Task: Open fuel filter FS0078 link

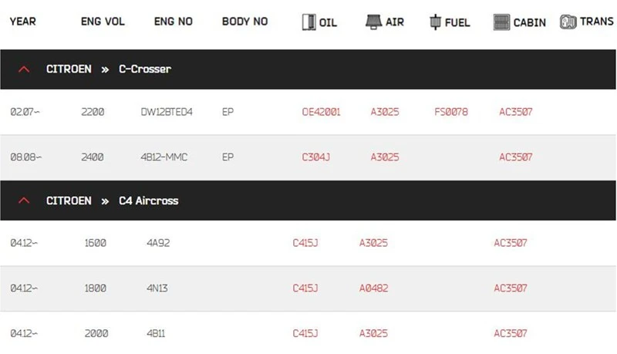Action: coord(451,112)
